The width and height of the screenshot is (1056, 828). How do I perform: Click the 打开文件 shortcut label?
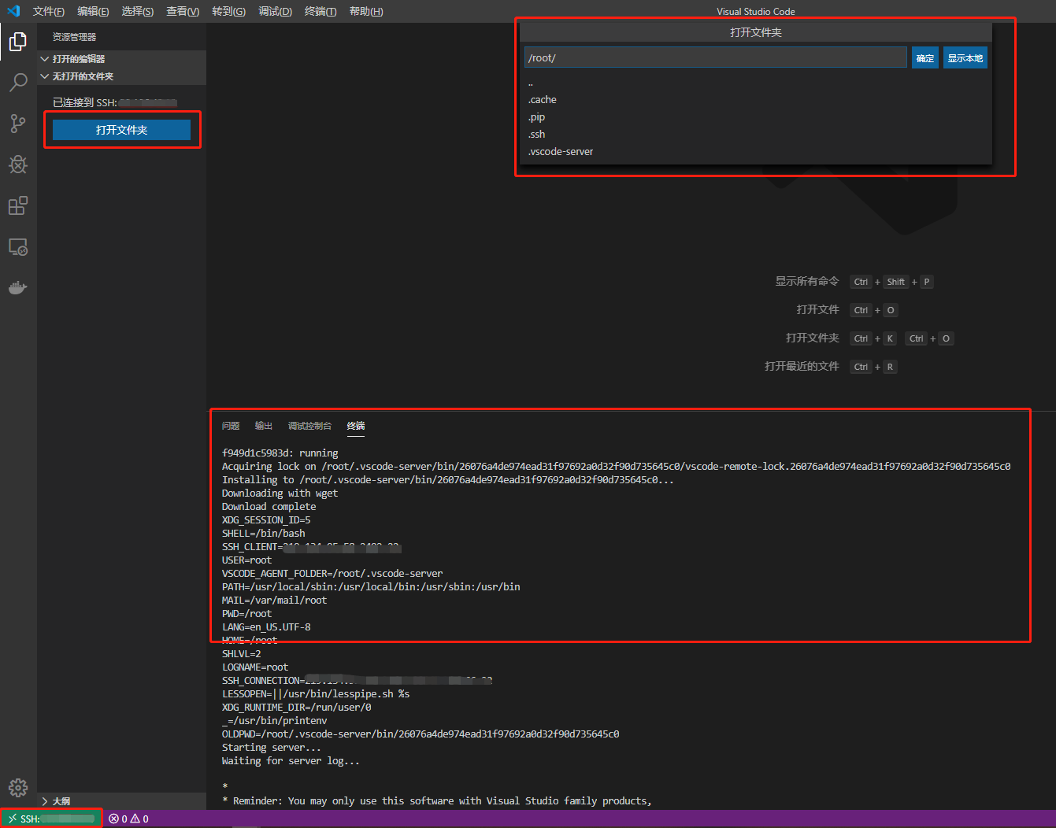(817, 309)
